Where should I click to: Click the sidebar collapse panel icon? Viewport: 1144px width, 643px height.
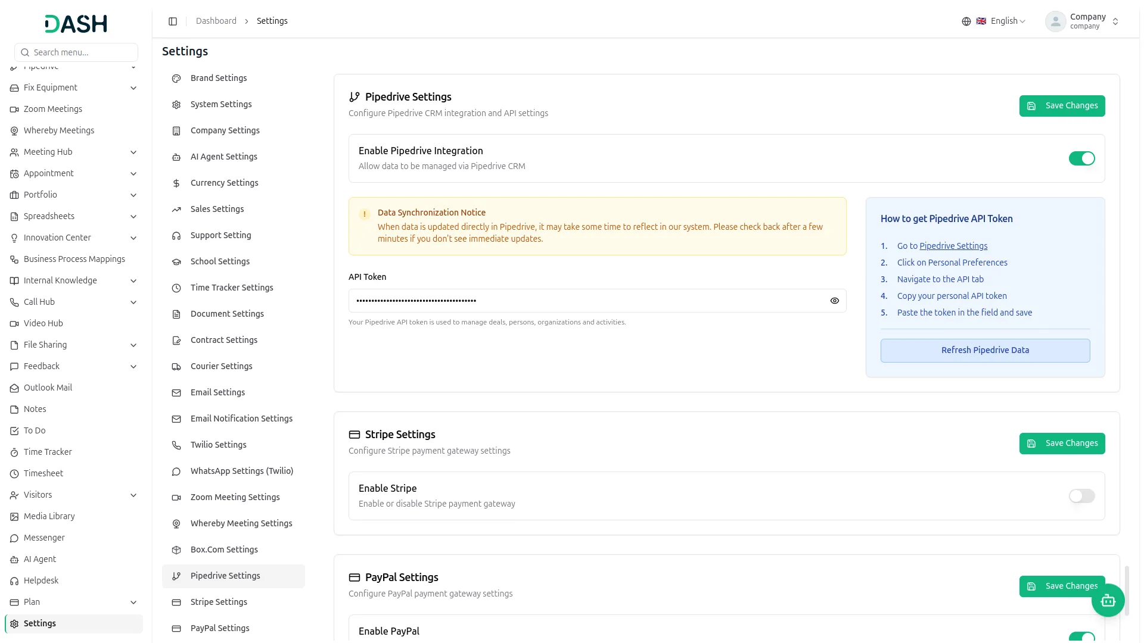click(173, 21)
